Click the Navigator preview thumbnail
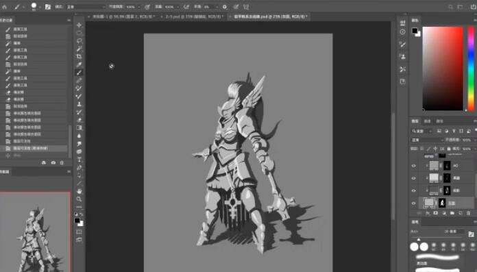 click(35, 232)
